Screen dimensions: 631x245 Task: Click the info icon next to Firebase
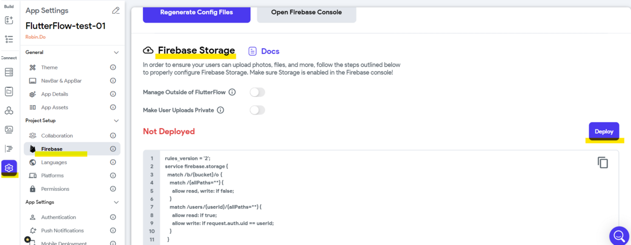(113, 149)
